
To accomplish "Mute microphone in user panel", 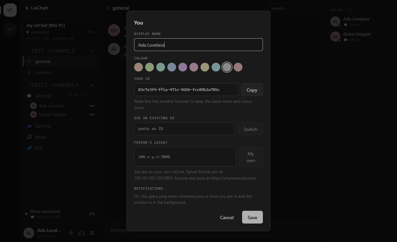I will tap(71, 233).
